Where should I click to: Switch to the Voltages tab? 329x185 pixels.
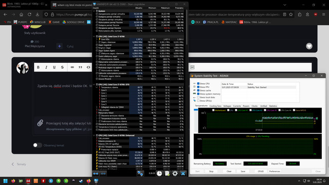click(x=227, y=106)
